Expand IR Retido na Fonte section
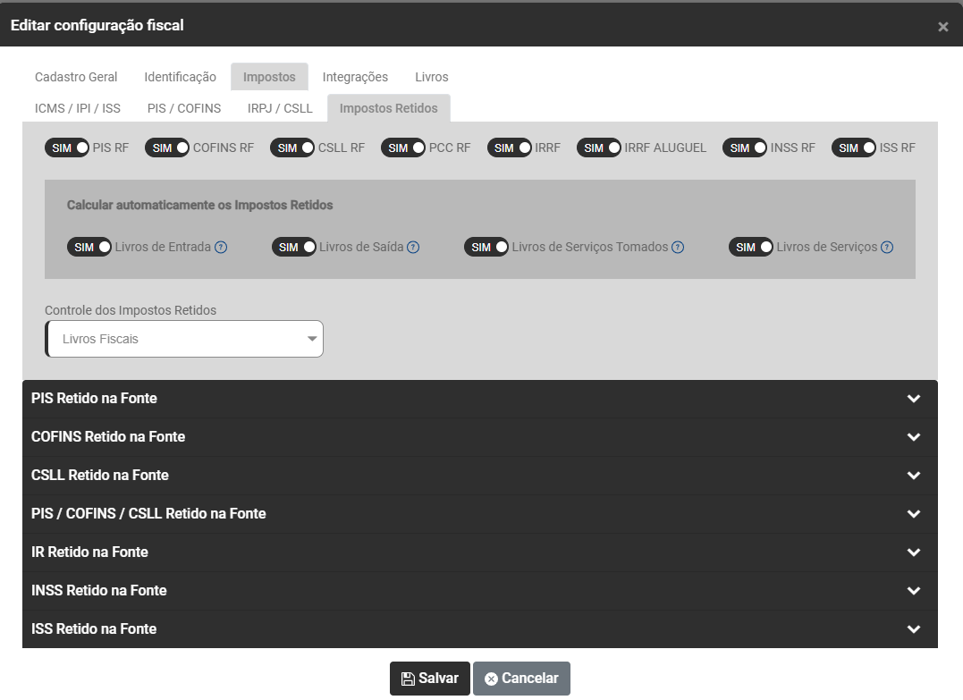Viewport: 963px width, 700px height. [479, 552]
